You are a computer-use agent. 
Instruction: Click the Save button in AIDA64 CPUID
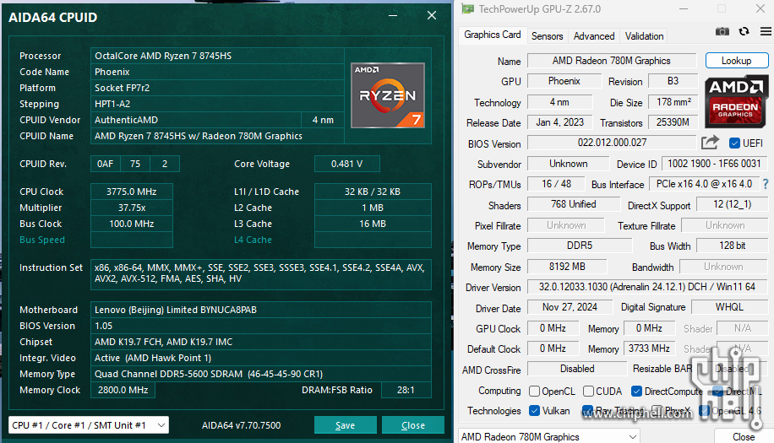345,424
